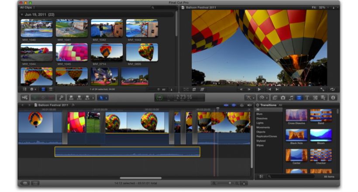
Task: Show the Titles browser T icon
Action: click(307, 98)
